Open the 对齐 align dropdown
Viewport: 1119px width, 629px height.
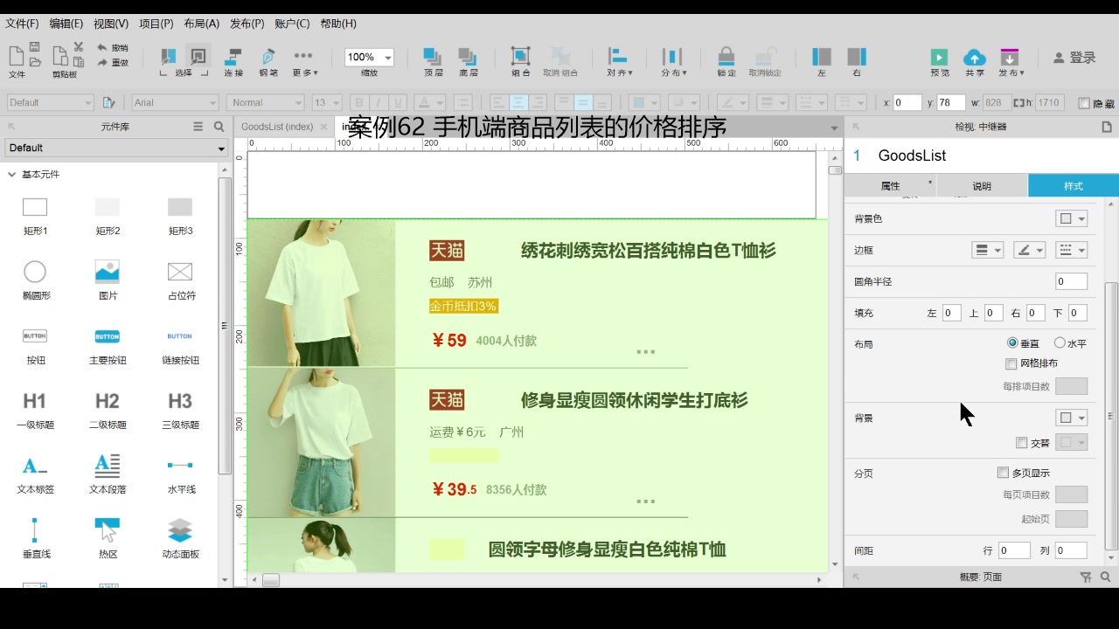pos(620,61)
